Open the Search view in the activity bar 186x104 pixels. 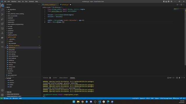[x=2, y=10]
